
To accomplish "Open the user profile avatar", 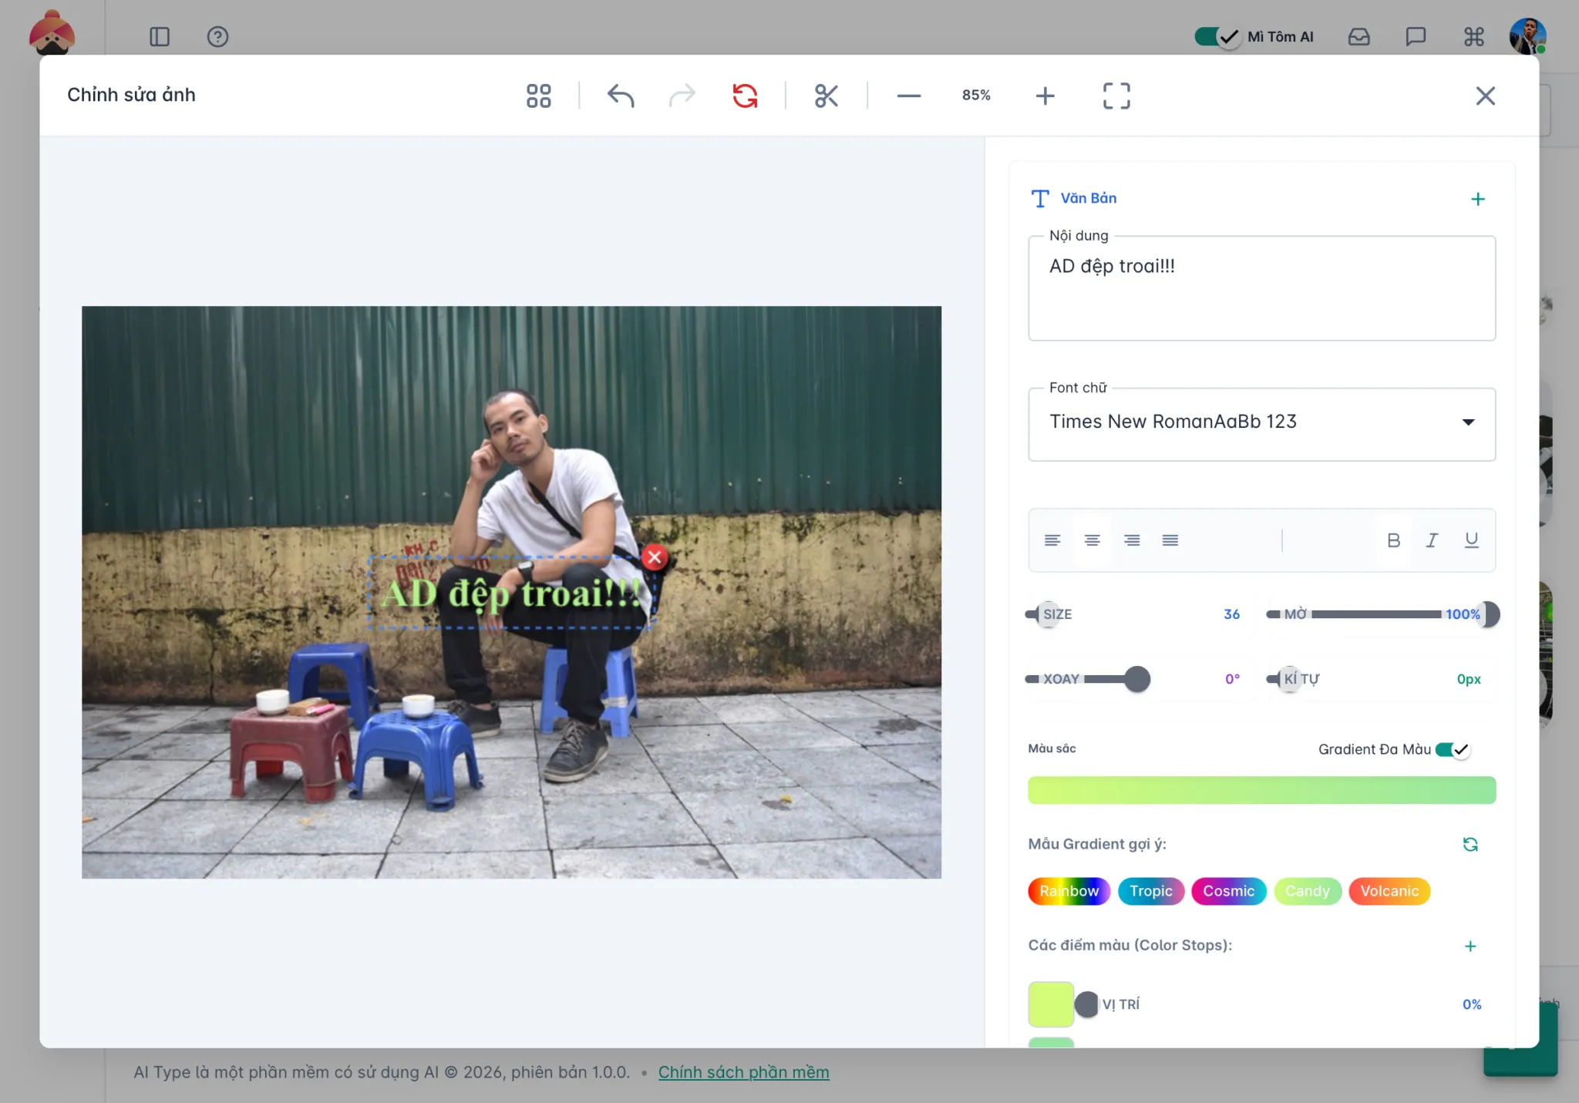I will click(x=1527, y=36).
